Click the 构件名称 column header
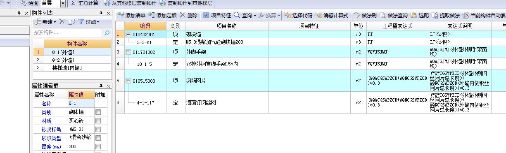The height and width of the screenshot is (153, 506). pyautogui.click(x=77, y=44)
